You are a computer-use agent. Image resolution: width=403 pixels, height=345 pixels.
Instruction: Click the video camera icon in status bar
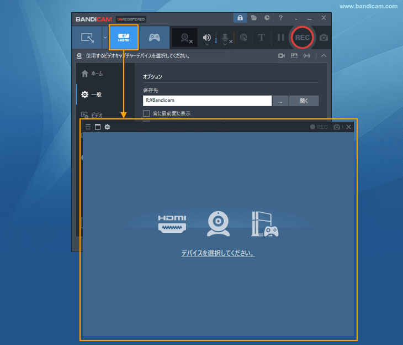pos(282,56)
